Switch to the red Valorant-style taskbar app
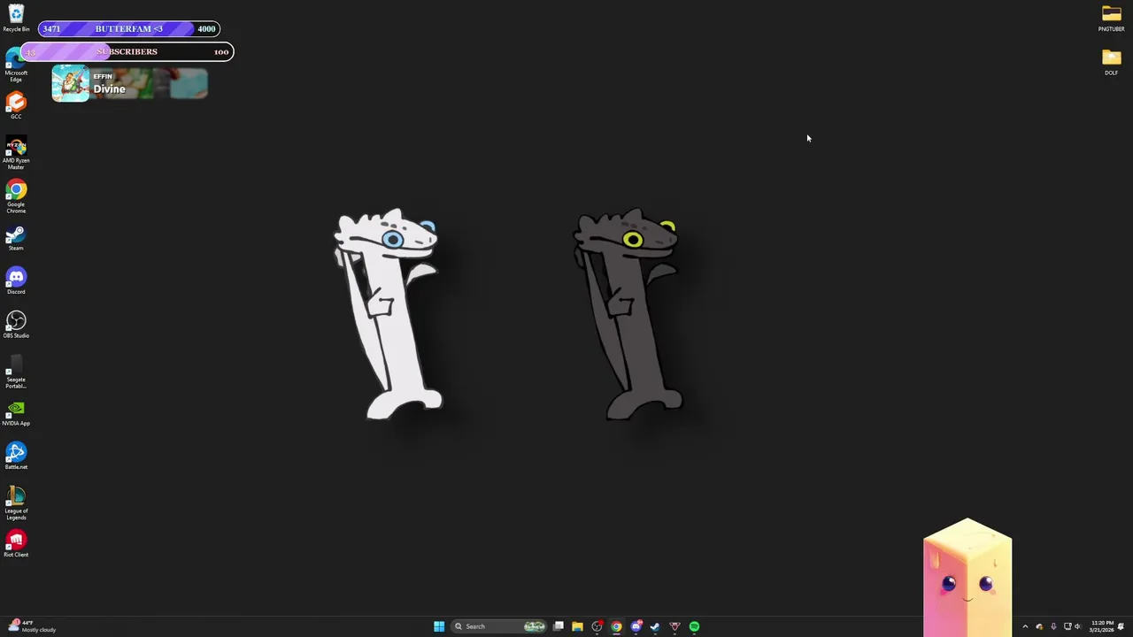Screen dimensions: 1133x637 coord(674,626)
